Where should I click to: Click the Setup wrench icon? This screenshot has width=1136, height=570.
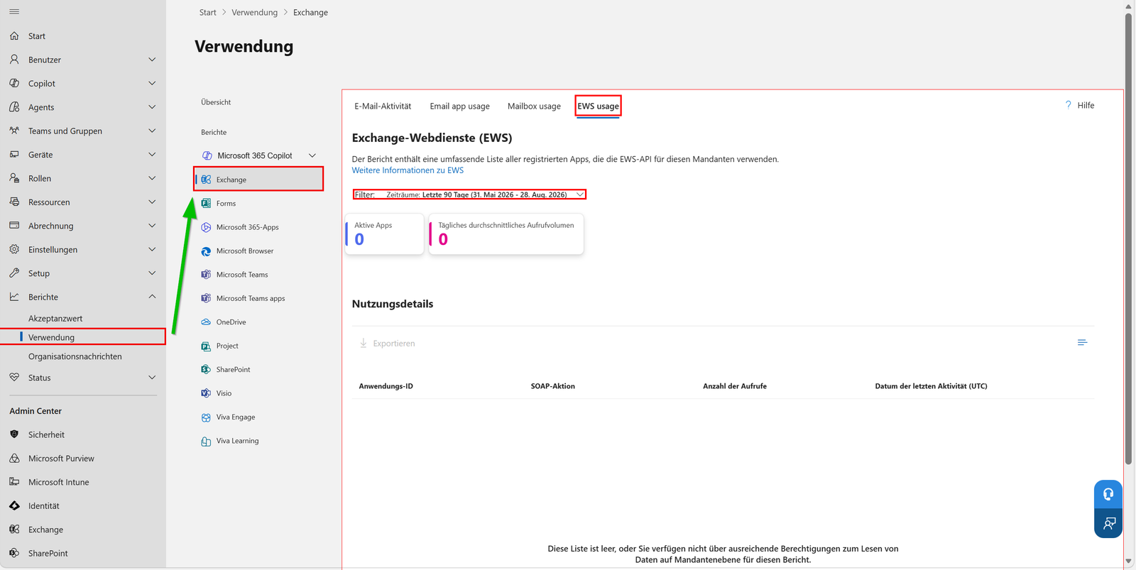[x=14, y=273]
